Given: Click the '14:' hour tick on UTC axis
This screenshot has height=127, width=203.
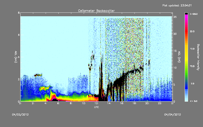Looking at the screenshot, I should (x=109, y=103).
